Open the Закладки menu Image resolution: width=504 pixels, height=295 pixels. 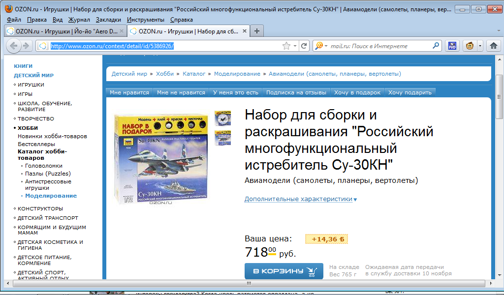tap(108, 20)
